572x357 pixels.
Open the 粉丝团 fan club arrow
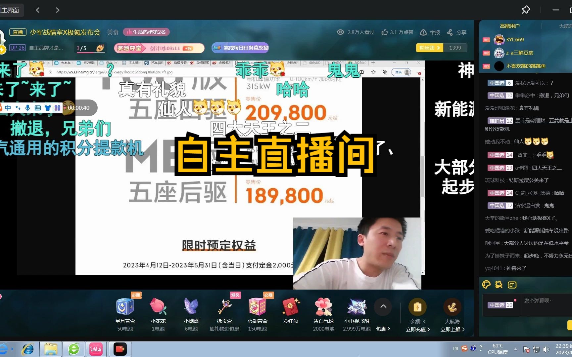point(429,48)
